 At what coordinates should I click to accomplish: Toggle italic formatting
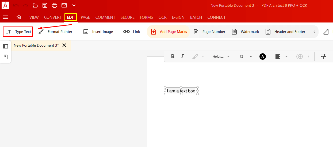click(x=182, y=56)
